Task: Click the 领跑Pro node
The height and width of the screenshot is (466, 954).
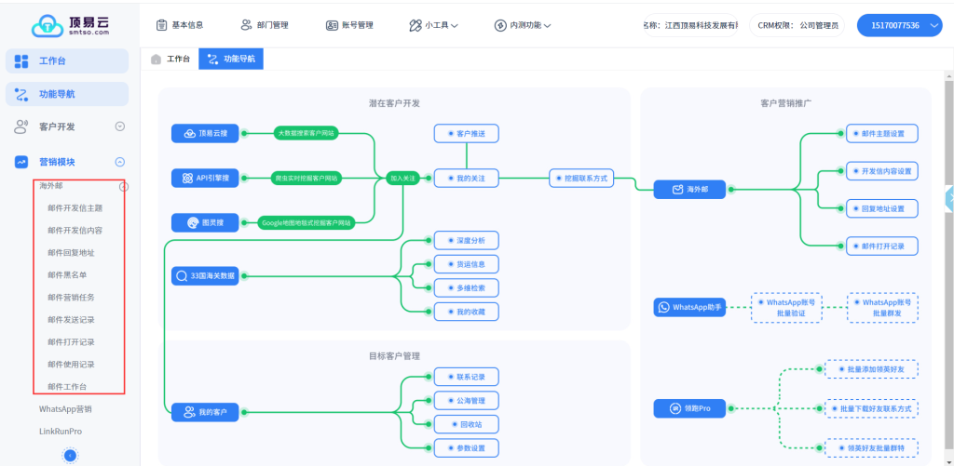Action: coord(690,407)
